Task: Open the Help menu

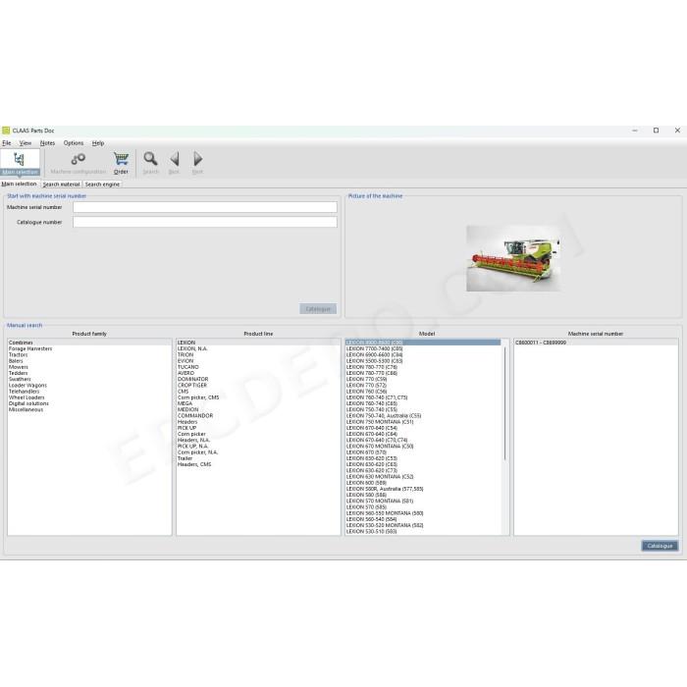Action: (x=98, y=143)
